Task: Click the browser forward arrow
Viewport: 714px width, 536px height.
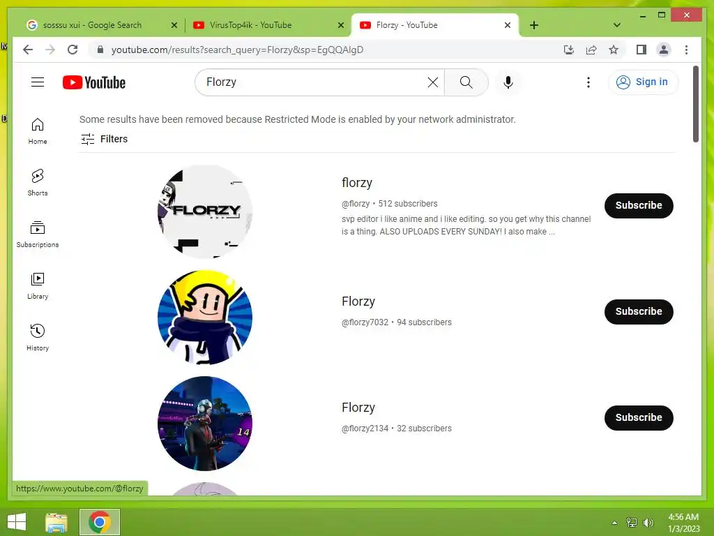Action: [x=50, y=50]
